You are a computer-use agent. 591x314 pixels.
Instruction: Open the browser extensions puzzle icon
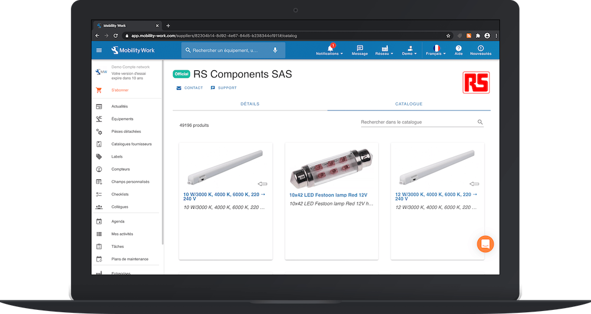(x=478, y=36)
